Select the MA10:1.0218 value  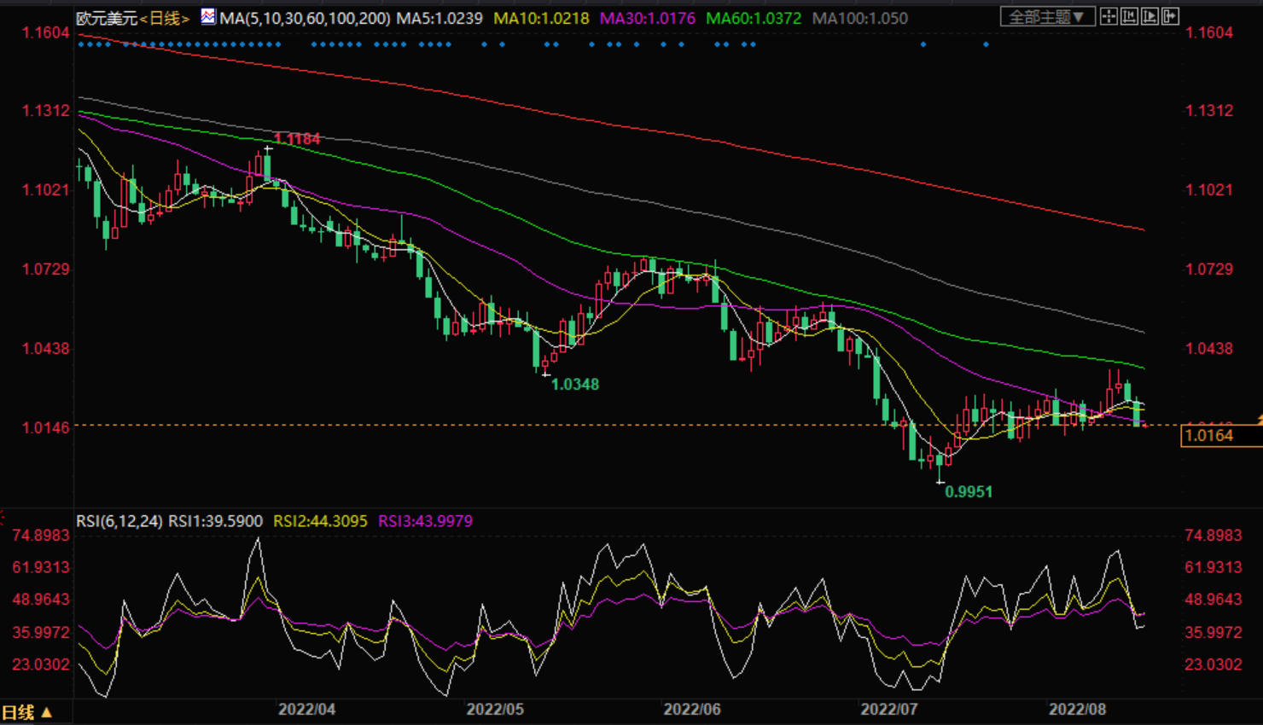pos(541,18)
